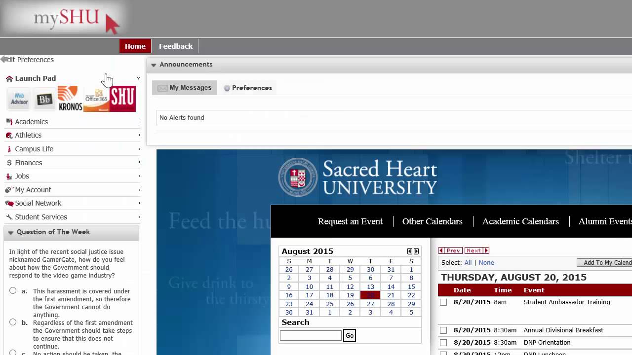Screen dimensions: 632x355
Task: Select August 21 in calendar
Action: click(391, 295)
